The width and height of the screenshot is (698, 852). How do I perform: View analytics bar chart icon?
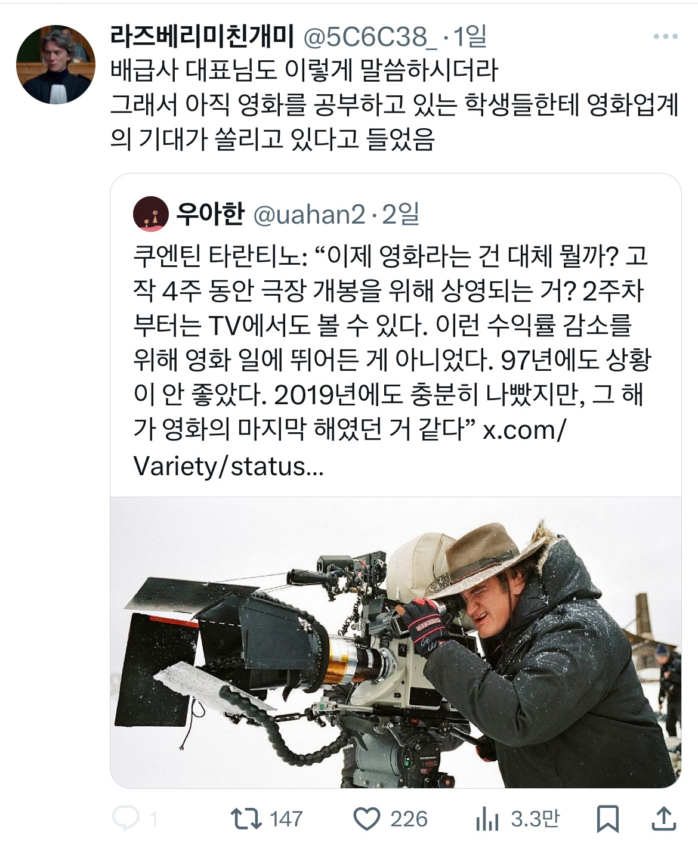click(487, 820)
